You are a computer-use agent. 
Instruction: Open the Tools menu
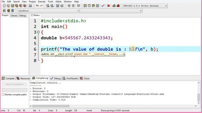[x=50, y=2]
